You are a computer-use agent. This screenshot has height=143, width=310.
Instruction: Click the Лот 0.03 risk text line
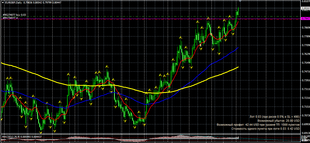[x=274, y=117]
